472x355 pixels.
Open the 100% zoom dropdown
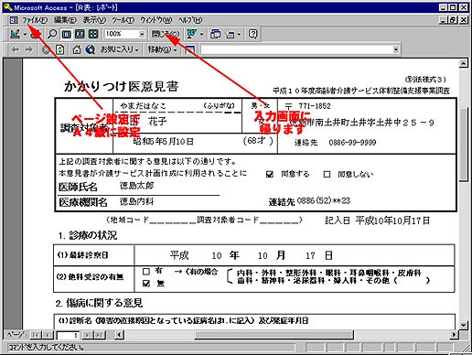coord(142,34)
